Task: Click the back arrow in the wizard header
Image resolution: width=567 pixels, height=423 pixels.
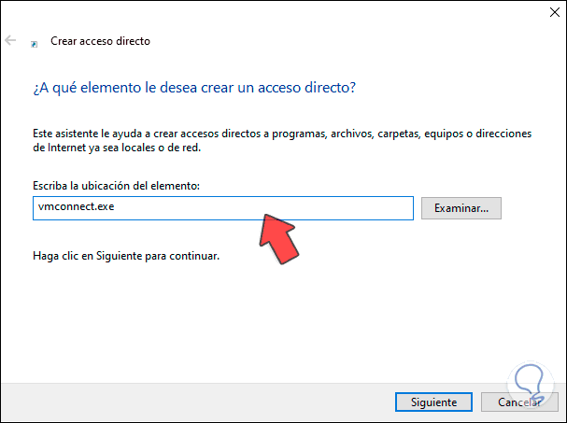Action: pos(11,41)
